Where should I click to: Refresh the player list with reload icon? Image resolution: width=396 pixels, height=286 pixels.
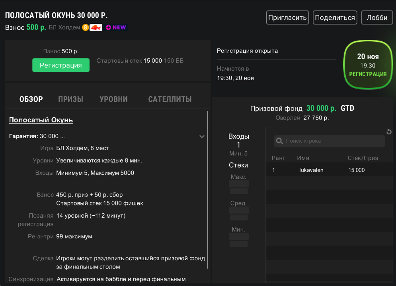[389, 132]
